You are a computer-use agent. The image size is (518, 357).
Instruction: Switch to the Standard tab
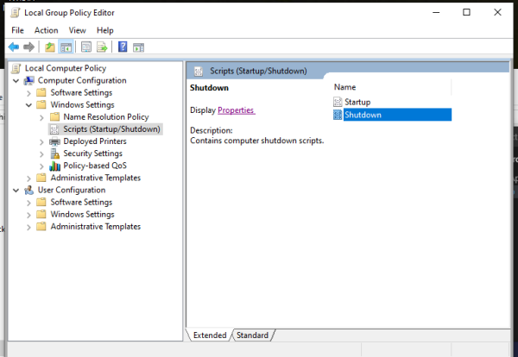click(x=252, y=335)
